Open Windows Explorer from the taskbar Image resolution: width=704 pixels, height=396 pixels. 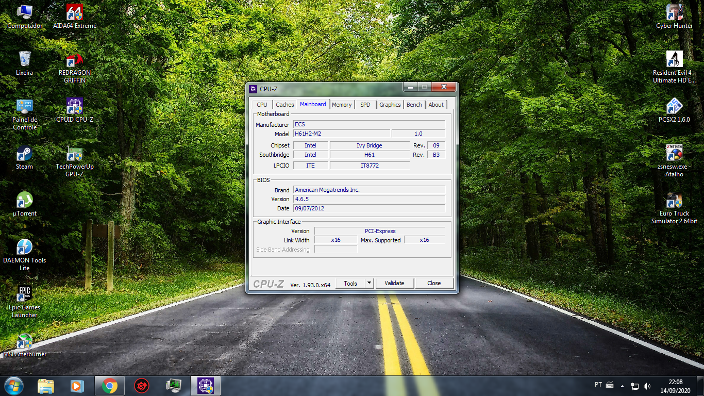click(x=46, y=386)
